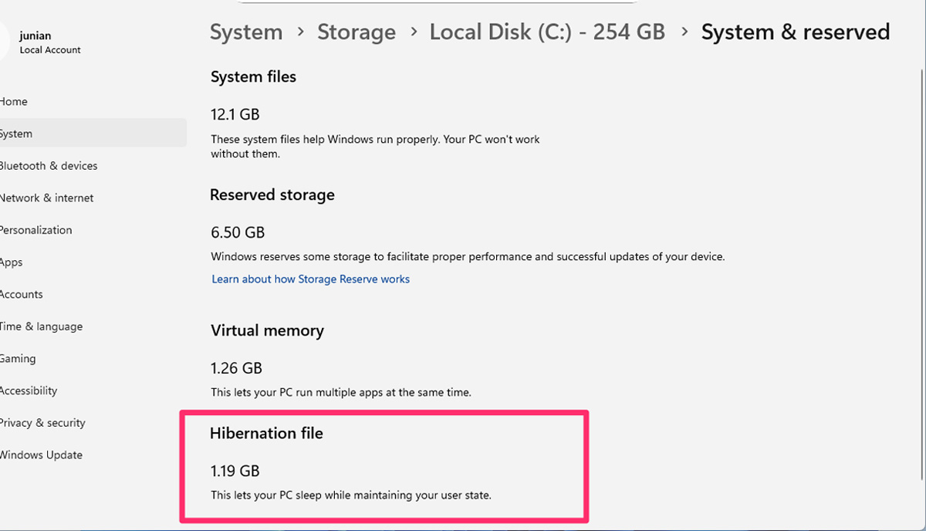Open Windows Update in the sidebar
Image resolution: width=926 pixels, height=531 pixels.
(41, 455)
